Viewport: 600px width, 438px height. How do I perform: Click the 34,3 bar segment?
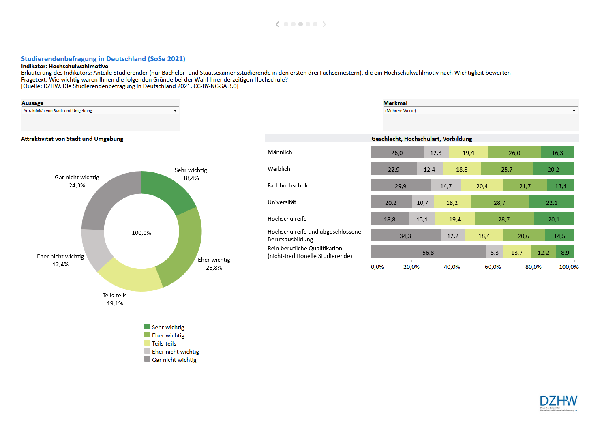[x=406, y=235]
